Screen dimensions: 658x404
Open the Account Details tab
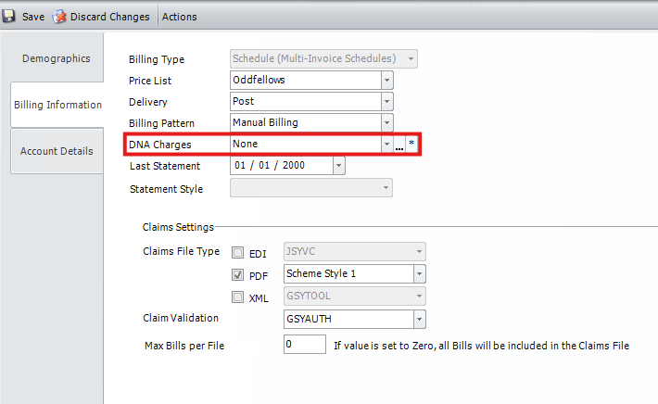(57, 151)
